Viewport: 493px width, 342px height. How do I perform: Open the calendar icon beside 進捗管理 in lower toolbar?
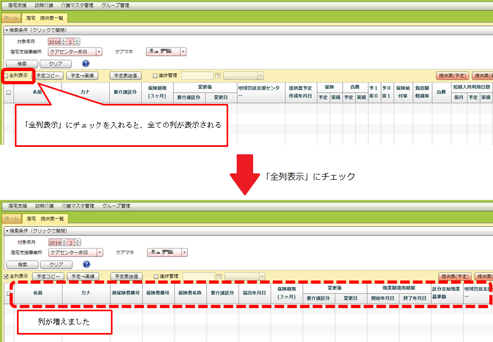pos(219,276)
